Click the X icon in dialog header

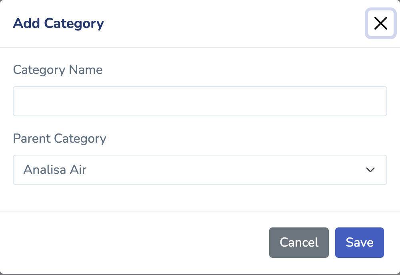[380, 24]
